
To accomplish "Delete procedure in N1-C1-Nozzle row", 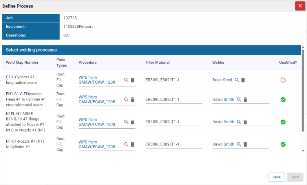I will coord(132,144).
